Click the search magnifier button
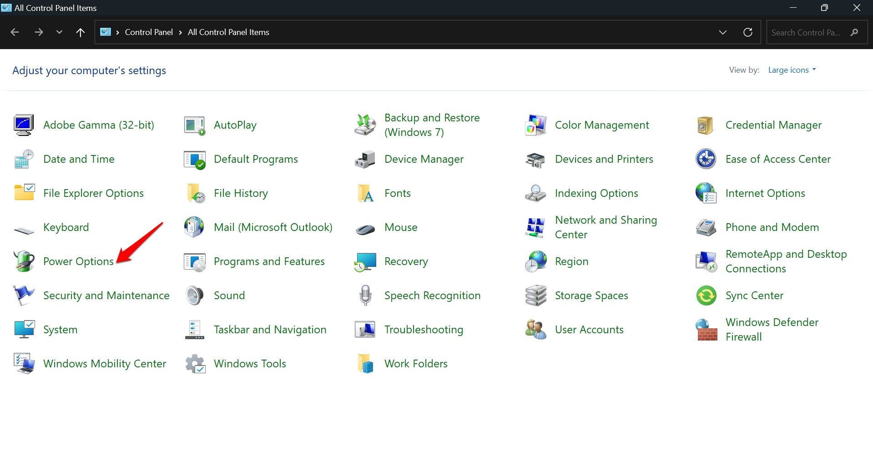The height and width of the screenshot is (456, 873). tap(854, 32)
